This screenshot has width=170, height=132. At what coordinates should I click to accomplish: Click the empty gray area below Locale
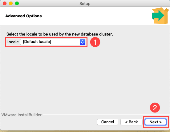point(85,78)
